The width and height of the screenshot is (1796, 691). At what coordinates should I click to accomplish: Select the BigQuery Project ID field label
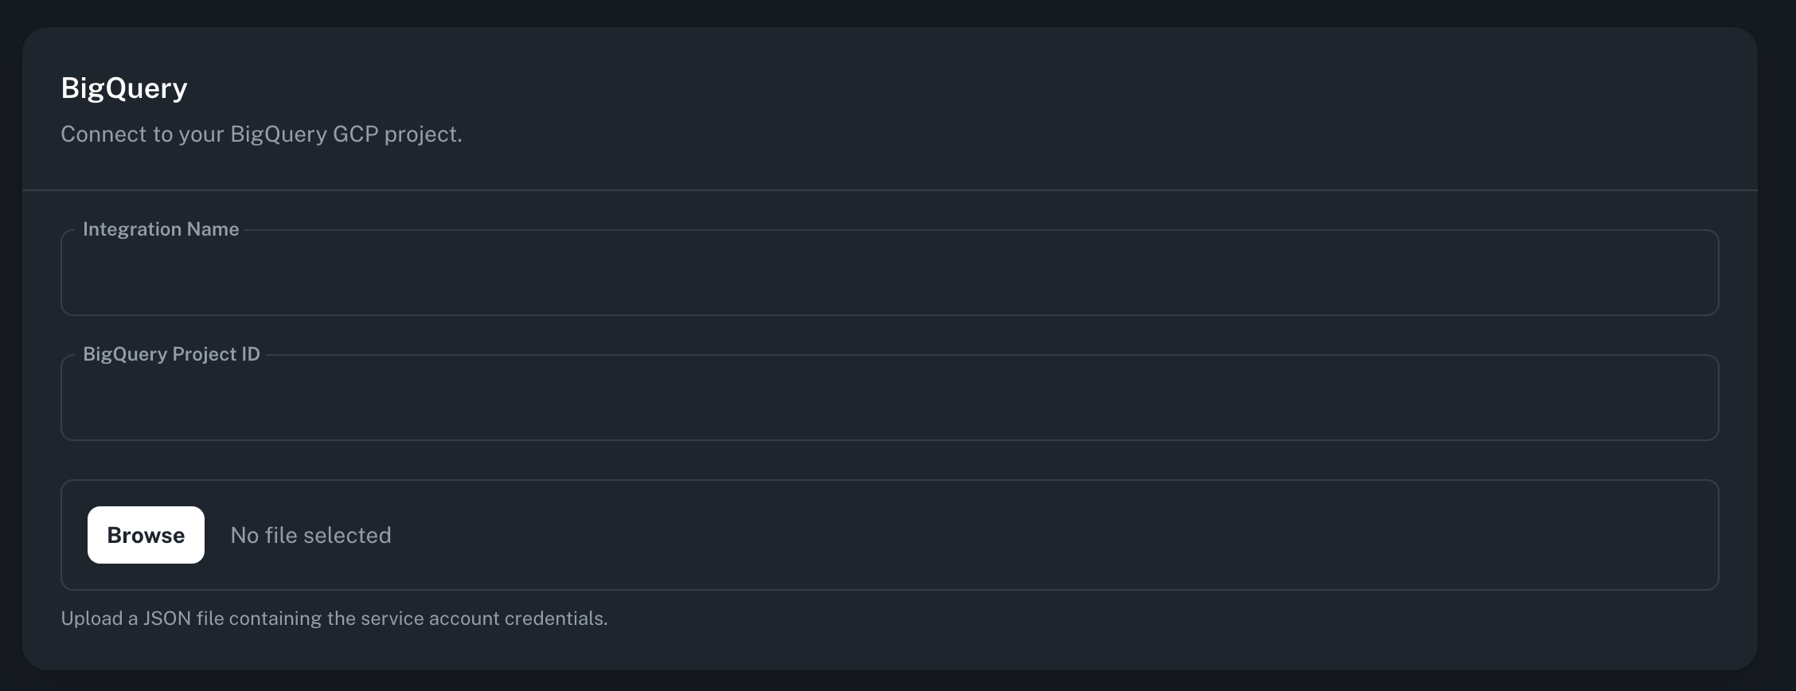coord(172,353)
